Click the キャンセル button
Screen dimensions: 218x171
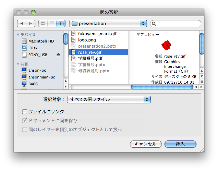[146, 144]
